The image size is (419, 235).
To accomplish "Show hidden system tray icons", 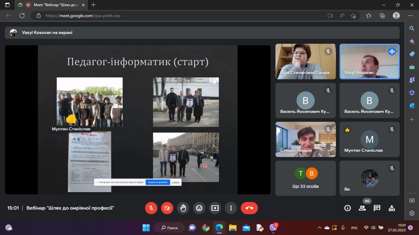I will pyautogui.click(x=319, y=227).
